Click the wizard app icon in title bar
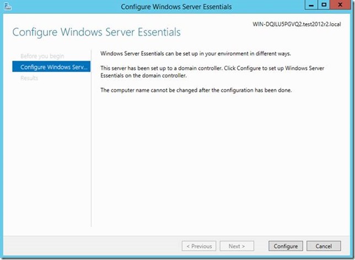 [8, 7]
